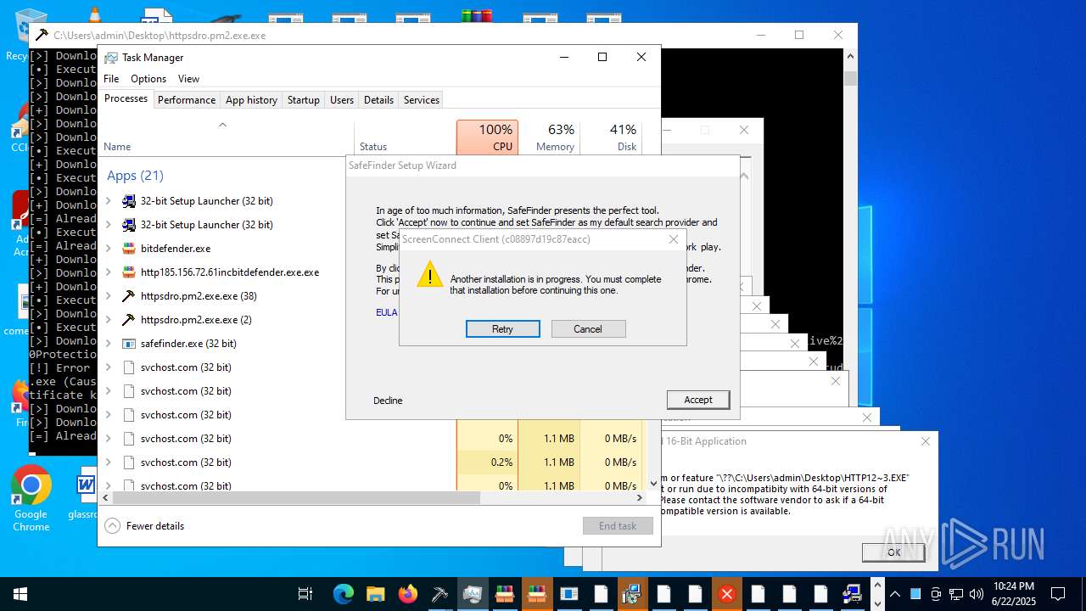This screenshot has width=1086, height=611.
Task: Expand the safefinder.exe (32 bit) row
Action: coord(108,344)
